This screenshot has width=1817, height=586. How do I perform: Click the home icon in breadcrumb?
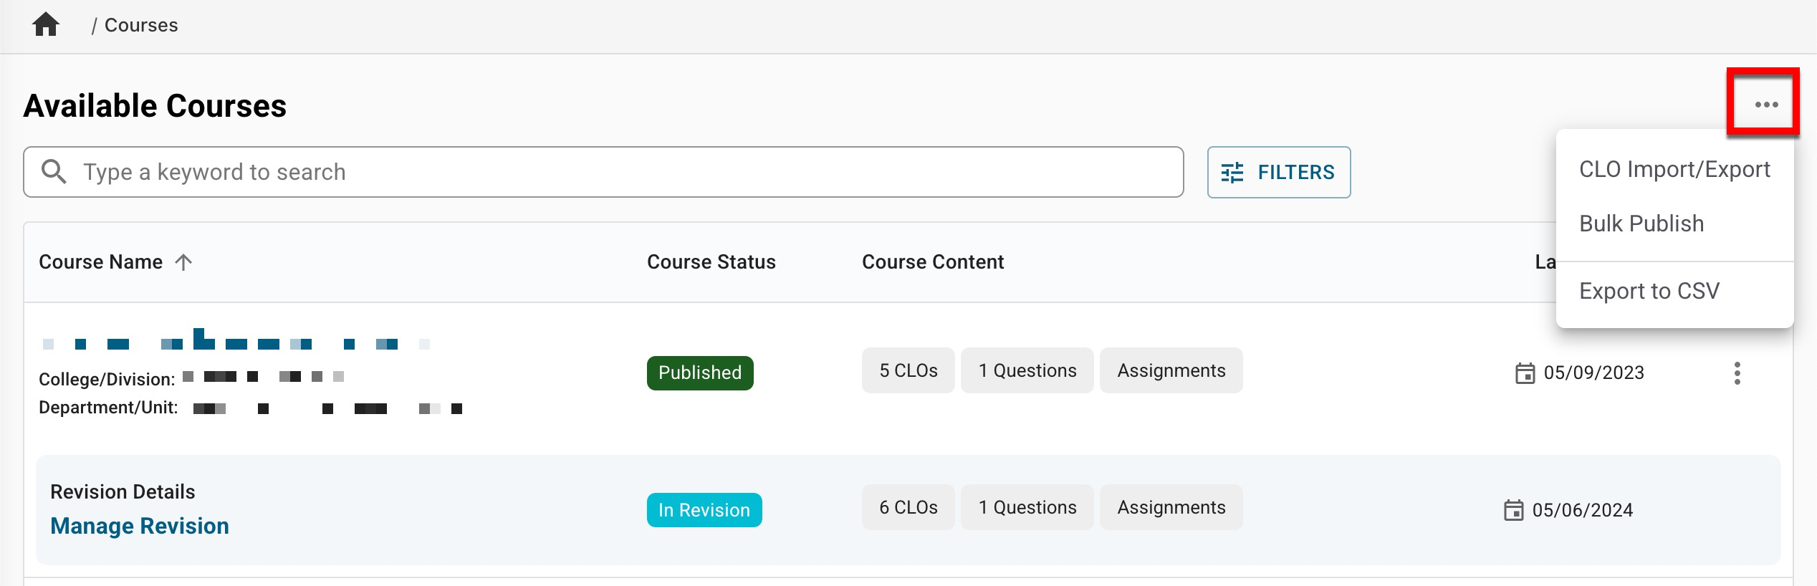46,25
